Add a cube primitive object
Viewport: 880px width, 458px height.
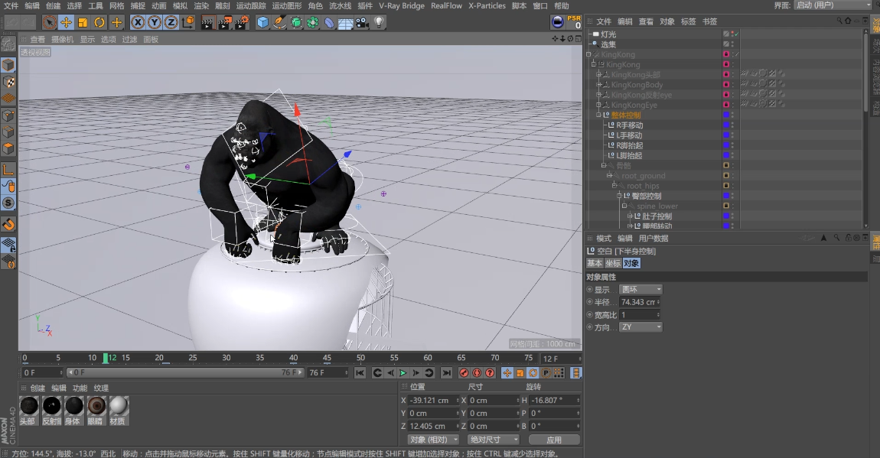(x=262, y=22)
